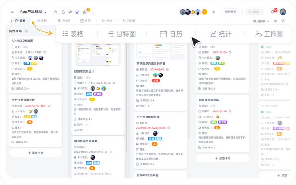Switch to the small 日历 tab in the view row
This screenshot has height=185, width=296.
(86, 21)
